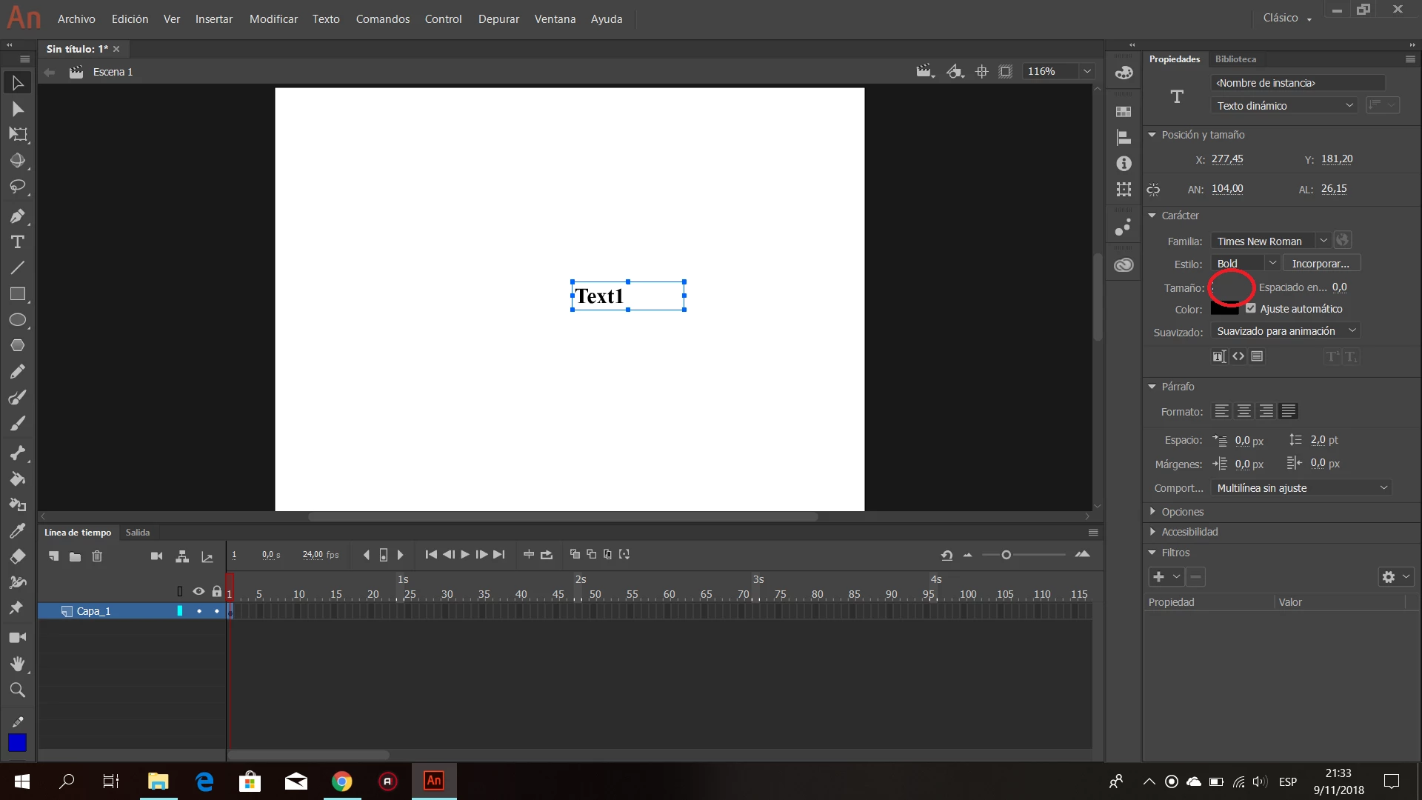Open the Texto dinámico text type dropdown
This screenshot has height=800, width=1422.
click(x=1284, y=106)
